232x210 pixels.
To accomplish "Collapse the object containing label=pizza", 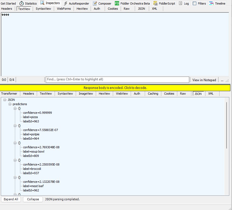I will tap(15, 108).
